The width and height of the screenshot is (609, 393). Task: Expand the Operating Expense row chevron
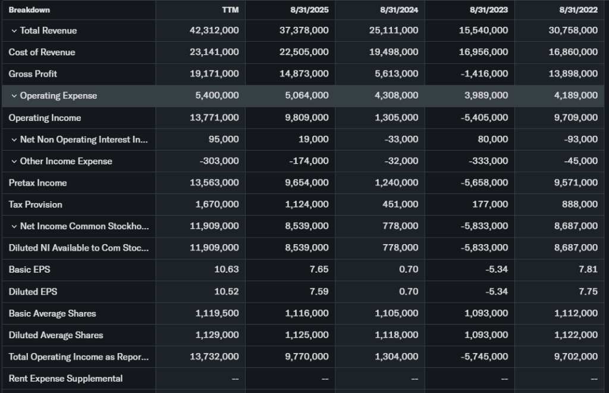pos(14,96)
